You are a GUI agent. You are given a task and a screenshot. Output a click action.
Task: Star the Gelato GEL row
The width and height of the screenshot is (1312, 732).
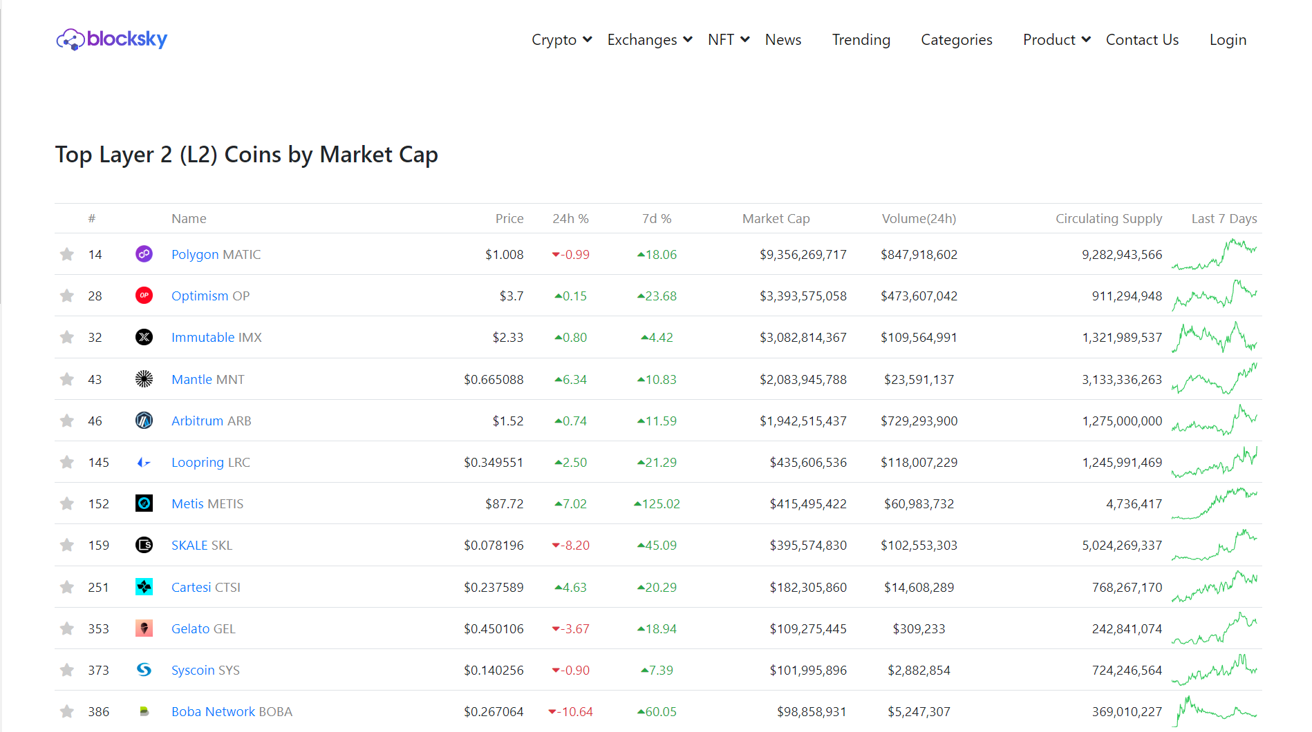[67, 628]
